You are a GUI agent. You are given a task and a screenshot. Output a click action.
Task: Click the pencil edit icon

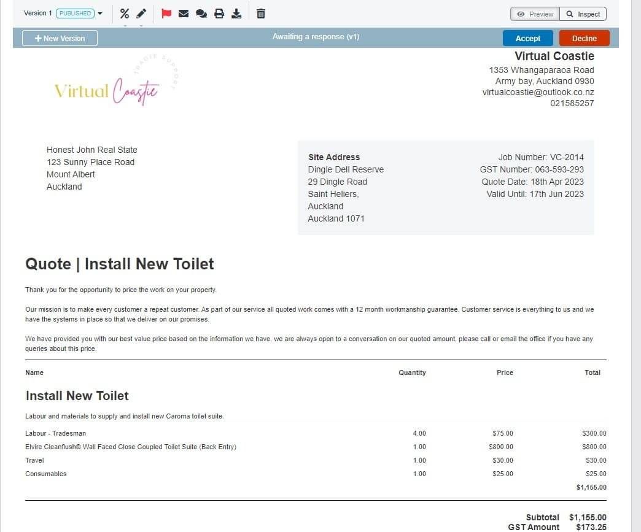pos(141,13)
